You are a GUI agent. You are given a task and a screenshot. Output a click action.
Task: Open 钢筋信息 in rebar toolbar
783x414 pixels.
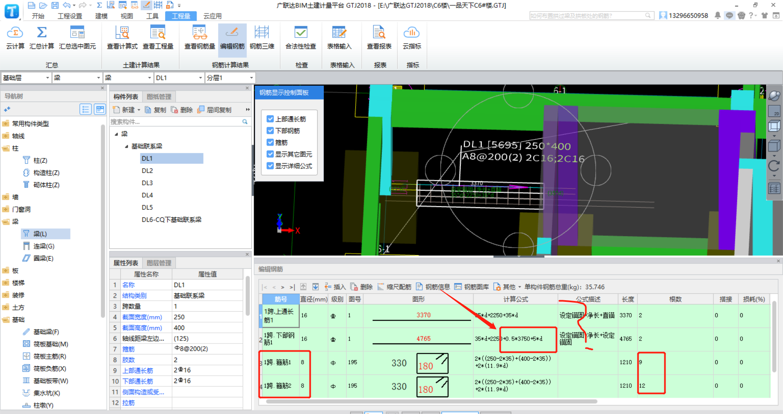pos(433,287)
